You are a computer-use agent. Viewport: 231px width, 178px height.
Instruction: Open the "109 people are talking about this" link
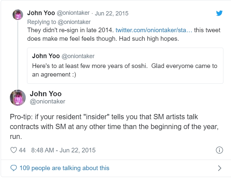(64, 168)
